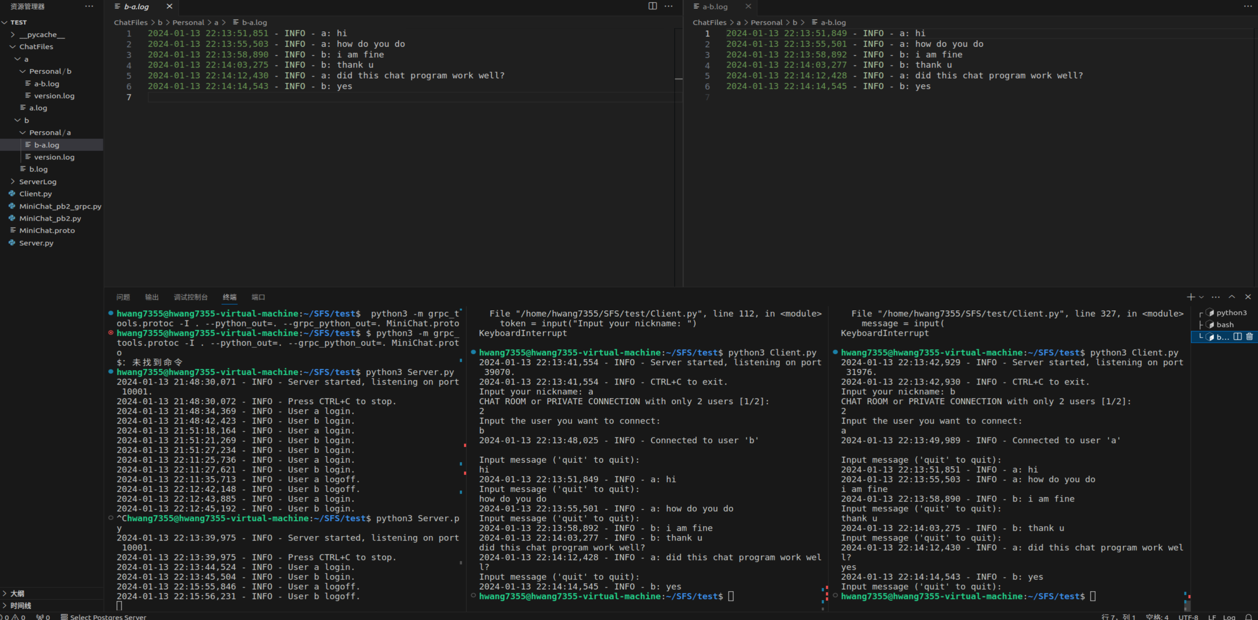Add a new terminal with the plus icon
Image resolution: width=1258 pixels, height=620 pixels.
[1190, 297]
